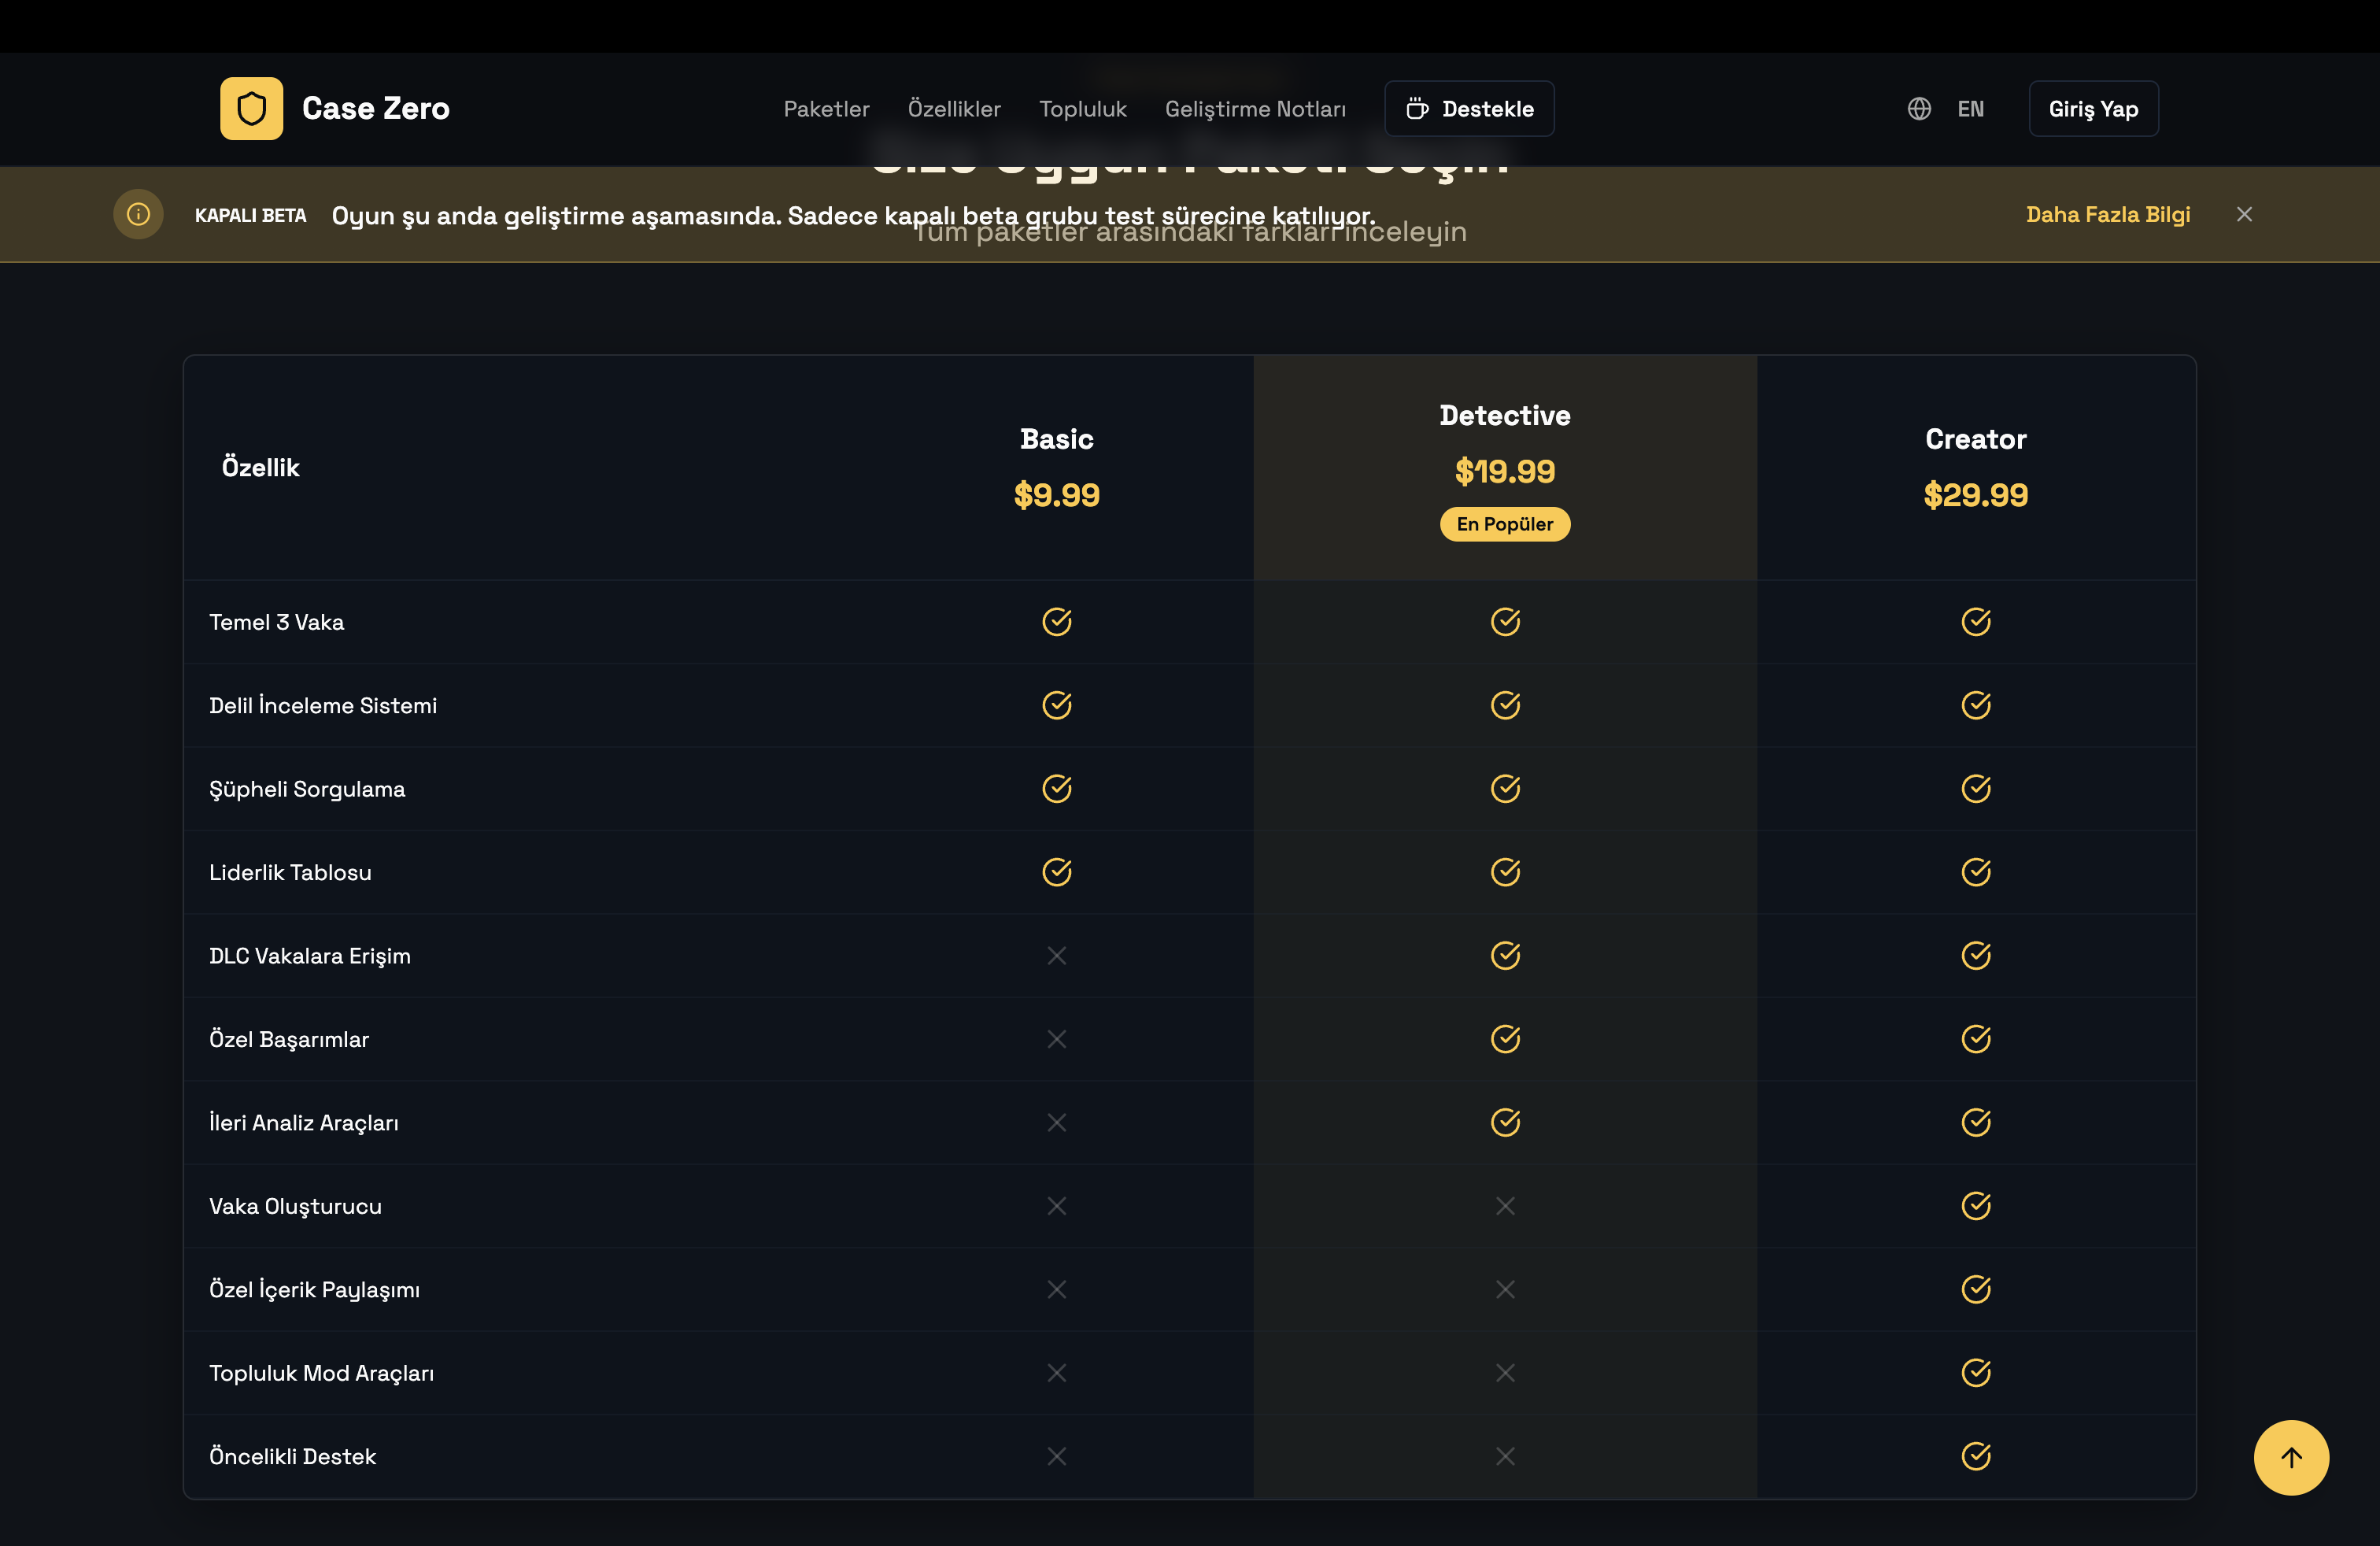The height and width of the screenshot is (1546, 2380).
Task: Open the Paketler menu item
Action: pos(826,109)
